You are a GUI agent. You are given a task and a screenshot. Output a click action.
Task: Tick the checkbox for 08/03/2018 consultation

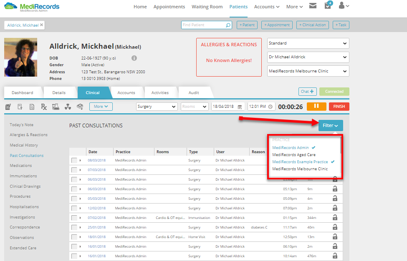[74, 161]
